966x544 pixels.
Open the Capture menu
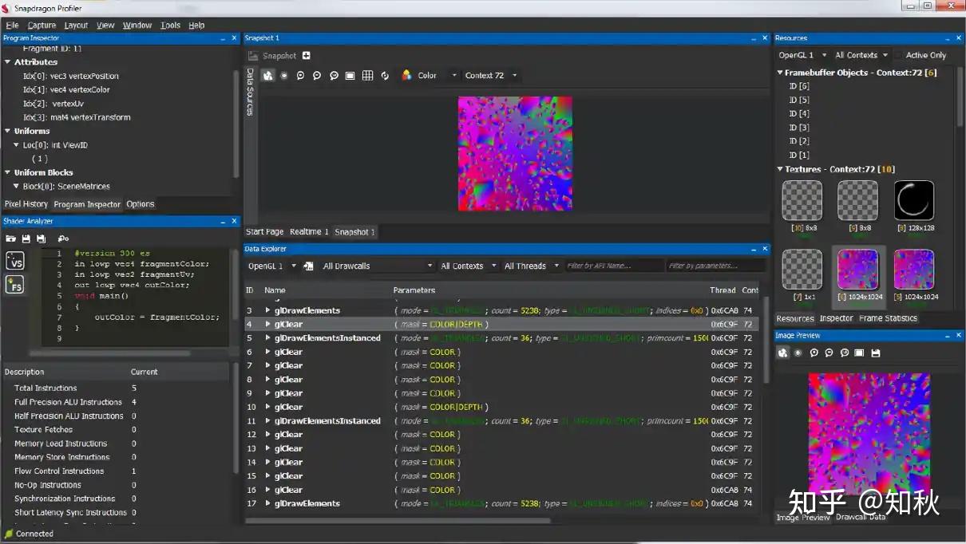pos(42,25)
